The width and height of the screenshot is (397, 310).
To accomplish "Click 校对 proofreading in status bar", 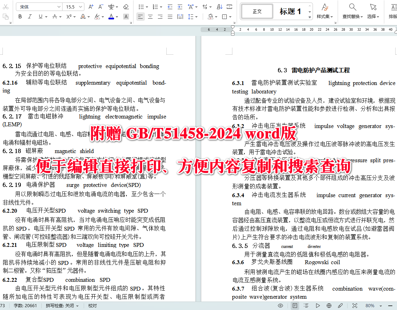I will [93, 306].
